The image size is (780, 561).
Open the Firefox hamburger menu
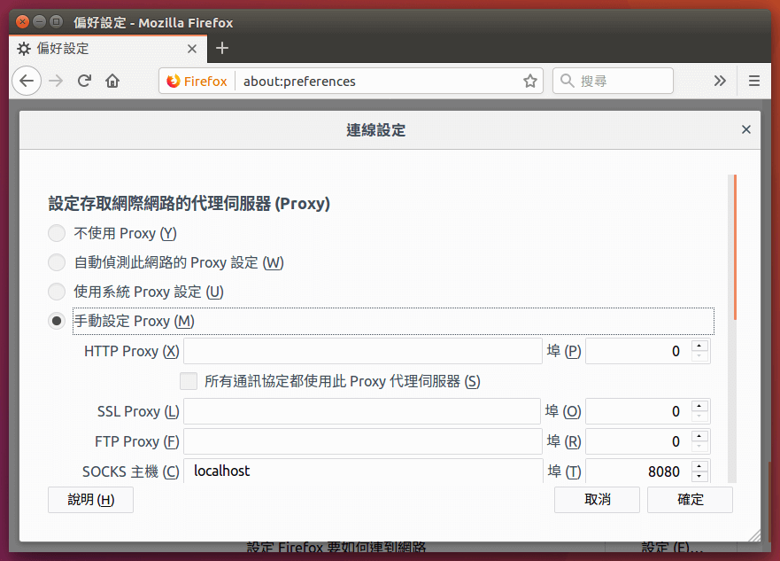(x=753, y=81)
